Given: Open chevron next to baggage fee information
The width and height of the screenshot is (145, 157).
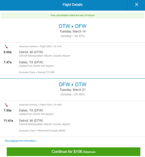Looking at the screenshot, I should click(x=36, y=141).
